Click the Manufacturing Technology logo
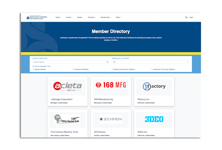 pyautogui.click(x=37, y=17)
